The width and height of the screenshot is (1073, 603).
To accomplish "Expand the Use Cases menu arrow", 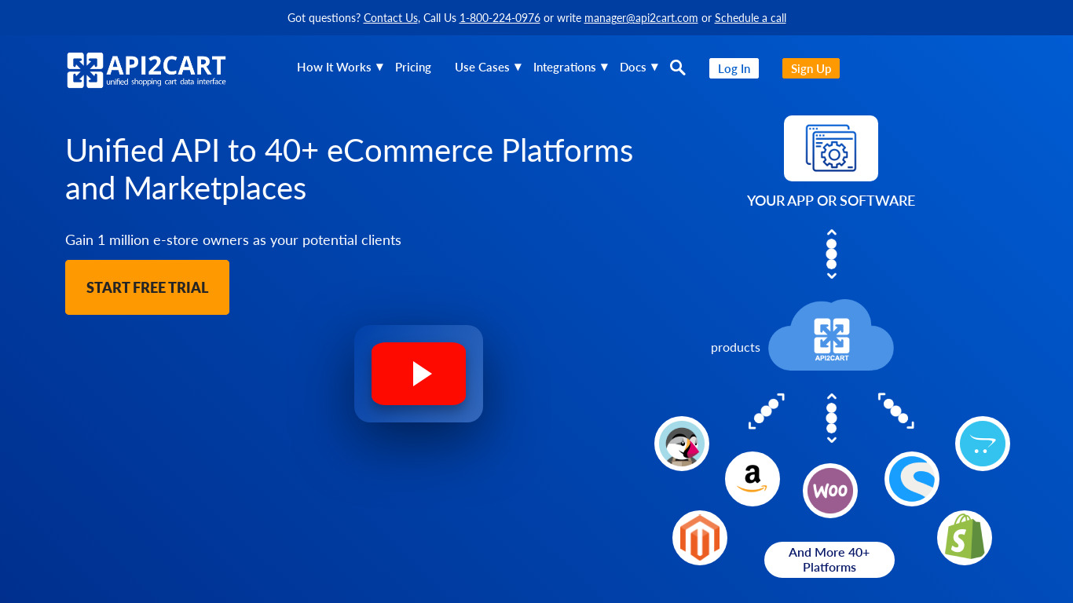I will tap(518, 68).
